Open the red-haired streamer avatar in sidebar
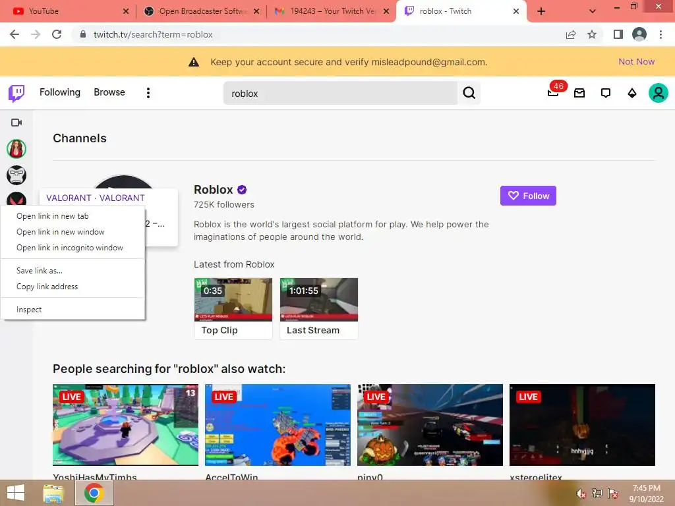The width and height of the screenshot is (675, 506). (16, 149)
